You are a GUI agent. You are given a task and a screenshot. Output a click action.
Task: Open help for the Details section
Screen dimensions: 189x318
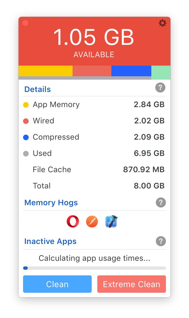(160, 87)
